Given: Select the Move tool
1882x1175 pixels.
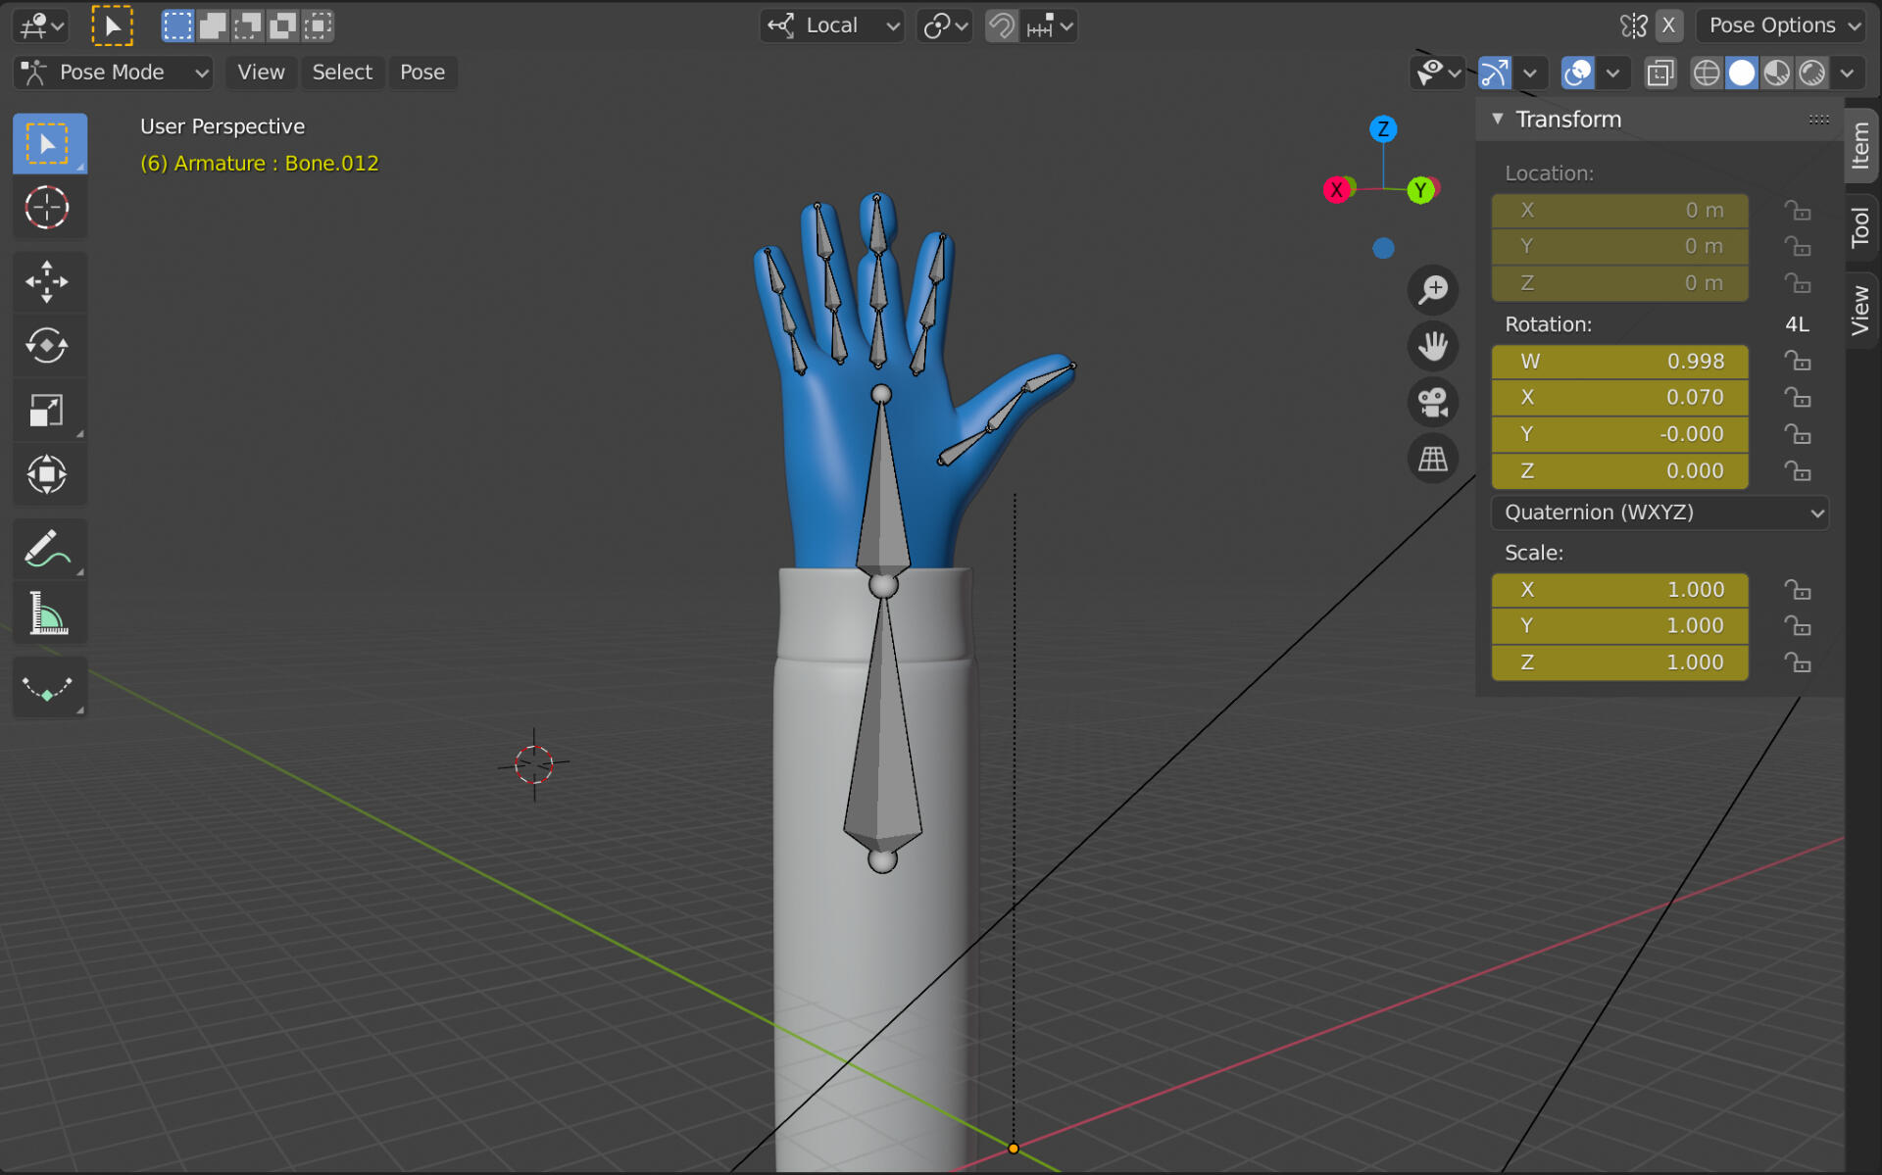Looking at the screenshot, I should [49, 281].
